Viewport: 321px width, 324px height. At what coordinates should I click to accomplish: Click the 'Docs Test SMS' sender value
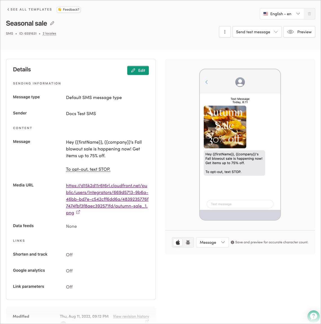click(x=81, y=113)
